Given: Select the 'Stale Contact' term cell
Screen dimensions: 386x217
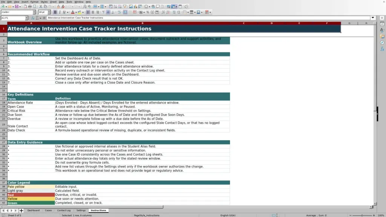Looking at the screenshot, I should click(x=31, y=124).
